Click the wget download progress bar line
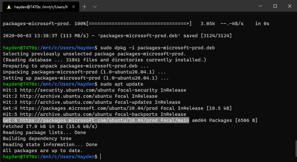Viewport: 297px width, 162px height. (x=136, y=23)
